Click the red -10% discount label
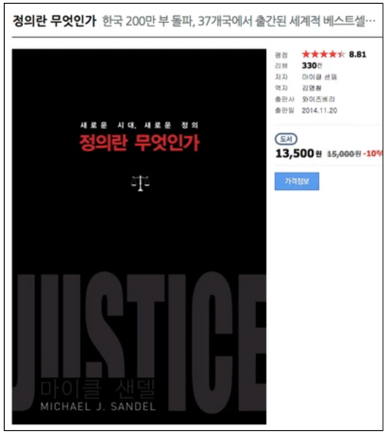The image size is (391, 432). tap(373, 154)
